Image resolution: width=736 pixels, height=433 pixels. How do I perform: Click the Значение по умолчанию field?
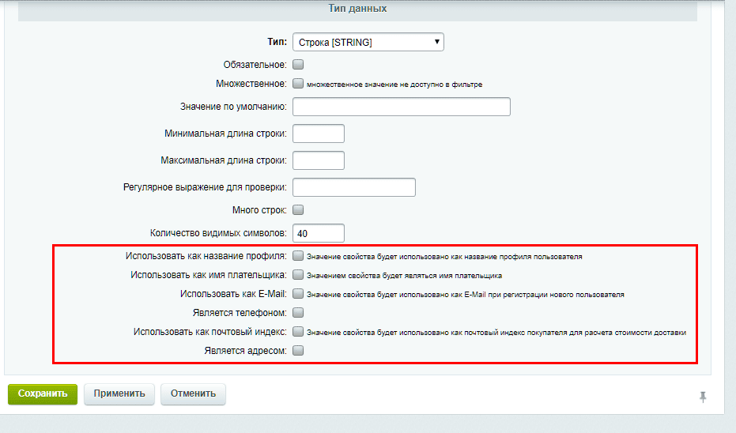[401, 107]
